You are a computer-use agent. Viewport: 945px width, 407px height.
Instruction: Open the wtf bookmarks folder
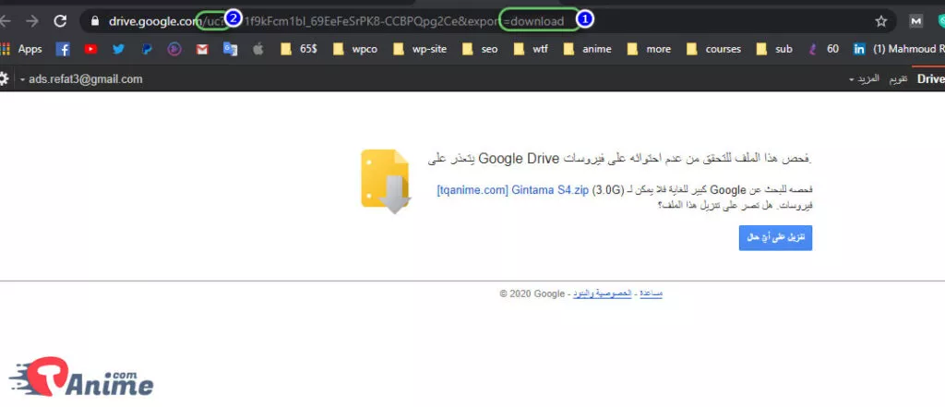pos(531,50)
